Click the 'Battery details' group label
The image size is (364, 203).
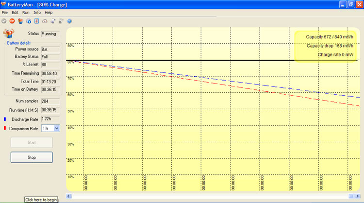click(19, 43)
